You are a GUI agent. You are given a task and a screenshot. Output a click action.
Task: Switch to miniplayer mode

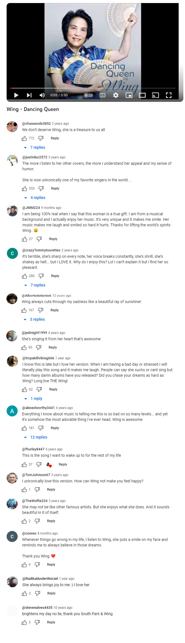[x=129, y=95]
